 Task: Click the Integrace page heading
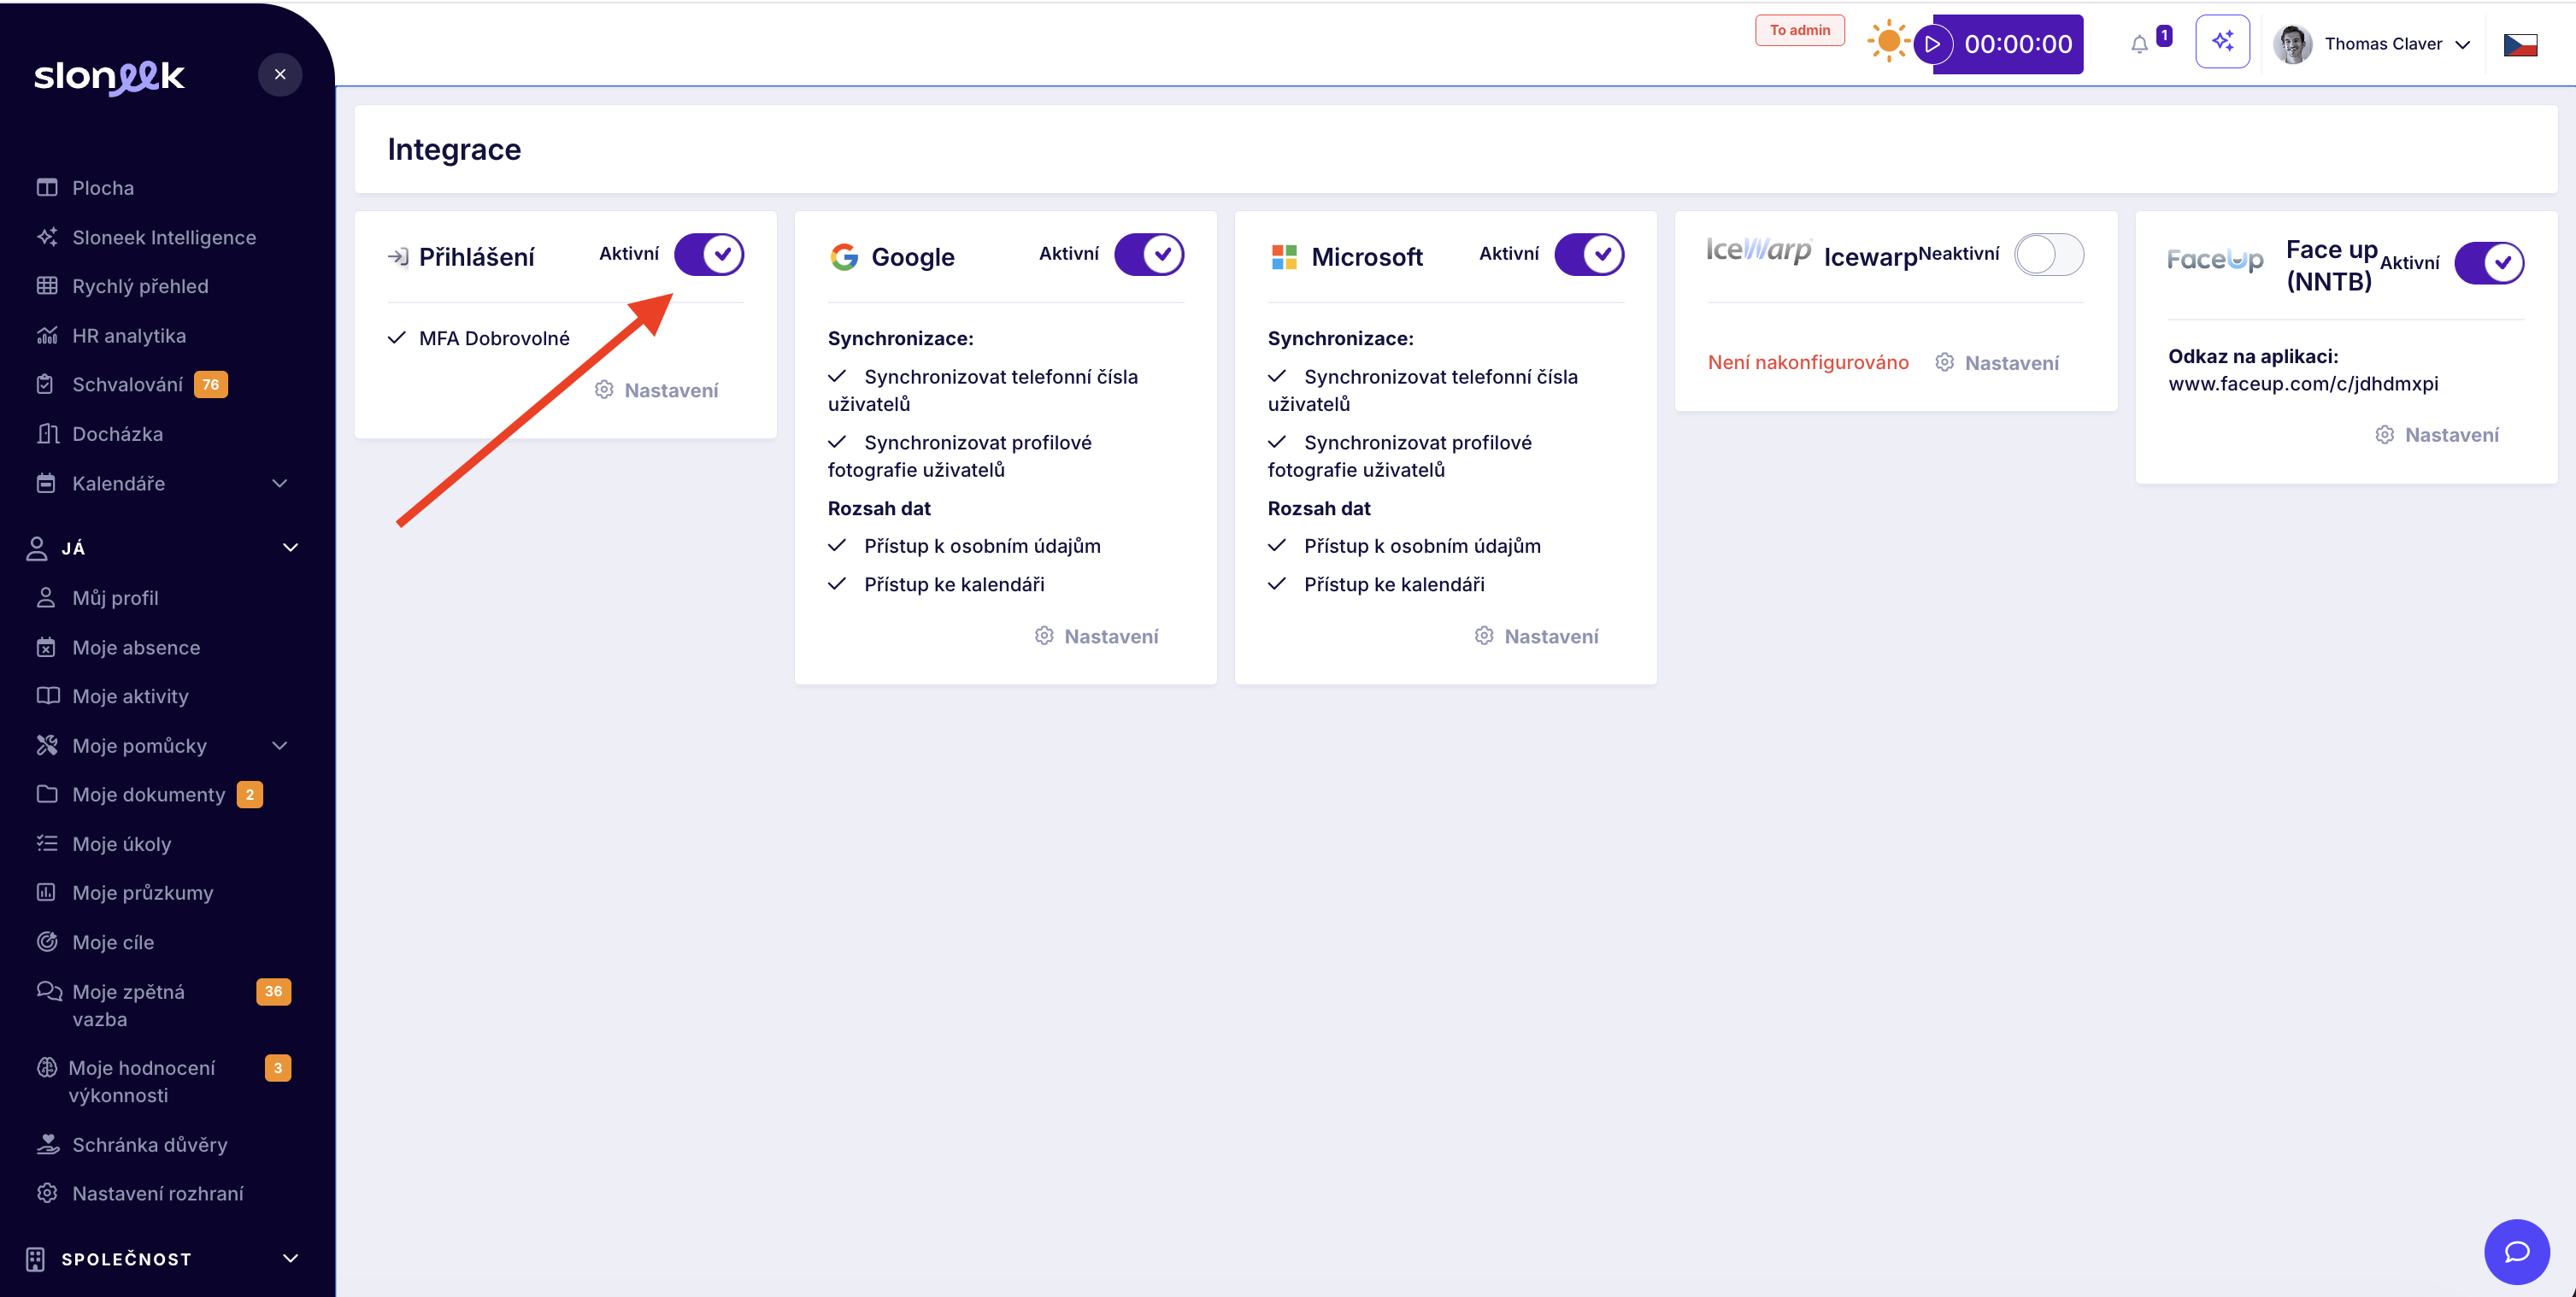click(x=454, y=149)
